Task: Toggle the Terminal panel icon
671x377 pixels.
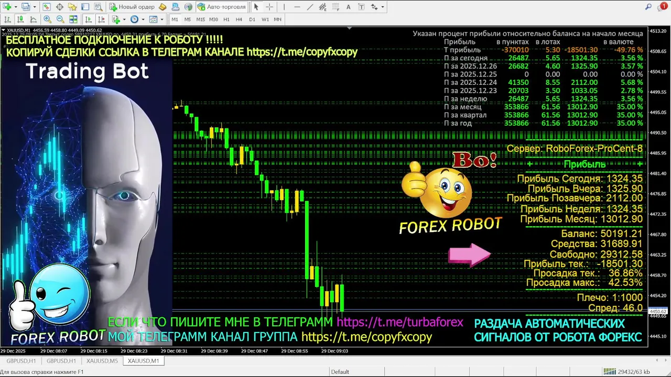Action: click(85, 7)
